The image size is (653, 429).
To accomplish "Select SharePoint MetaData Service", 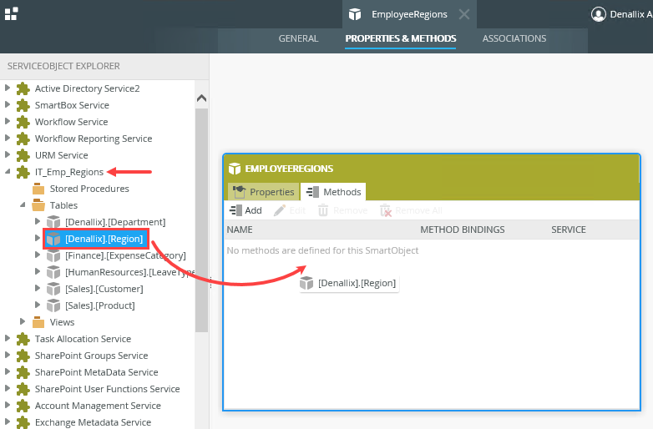I will [x=97, y=372].
